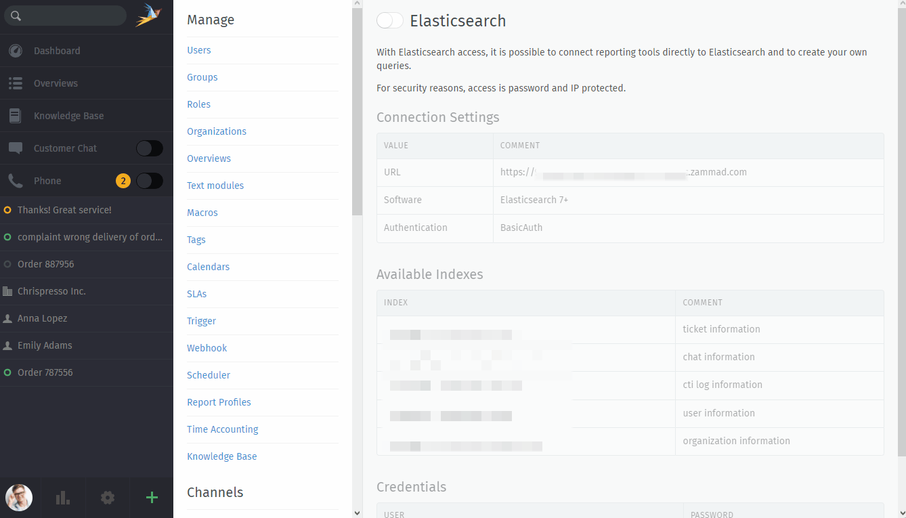Click the Overviews list icon

pyautogui.click(x=16, y=83)
